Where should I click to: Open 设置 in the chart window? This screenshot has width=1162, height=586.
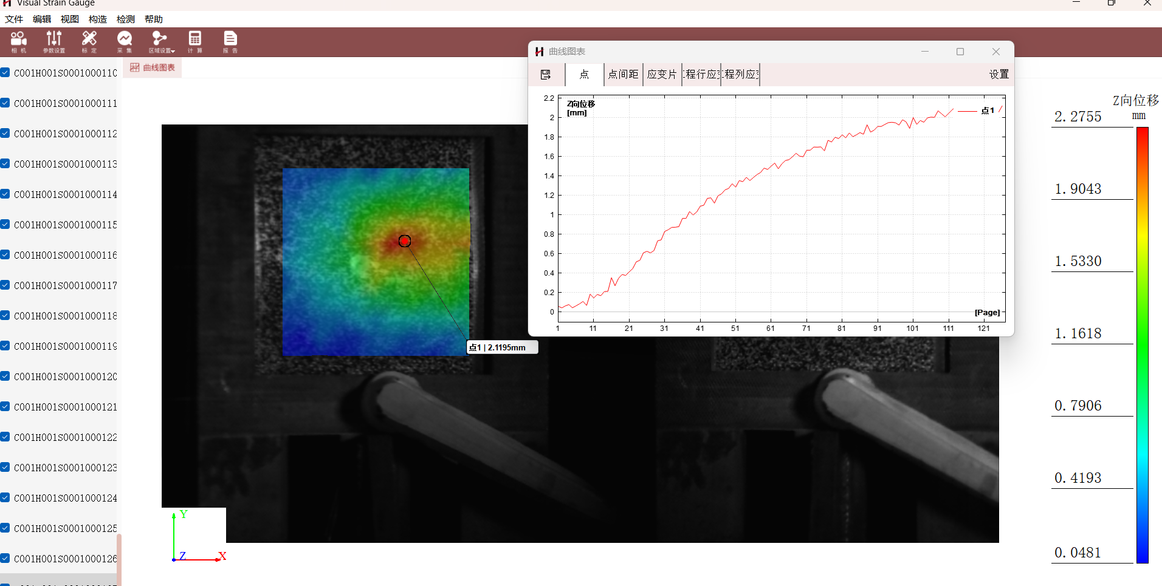999,74
